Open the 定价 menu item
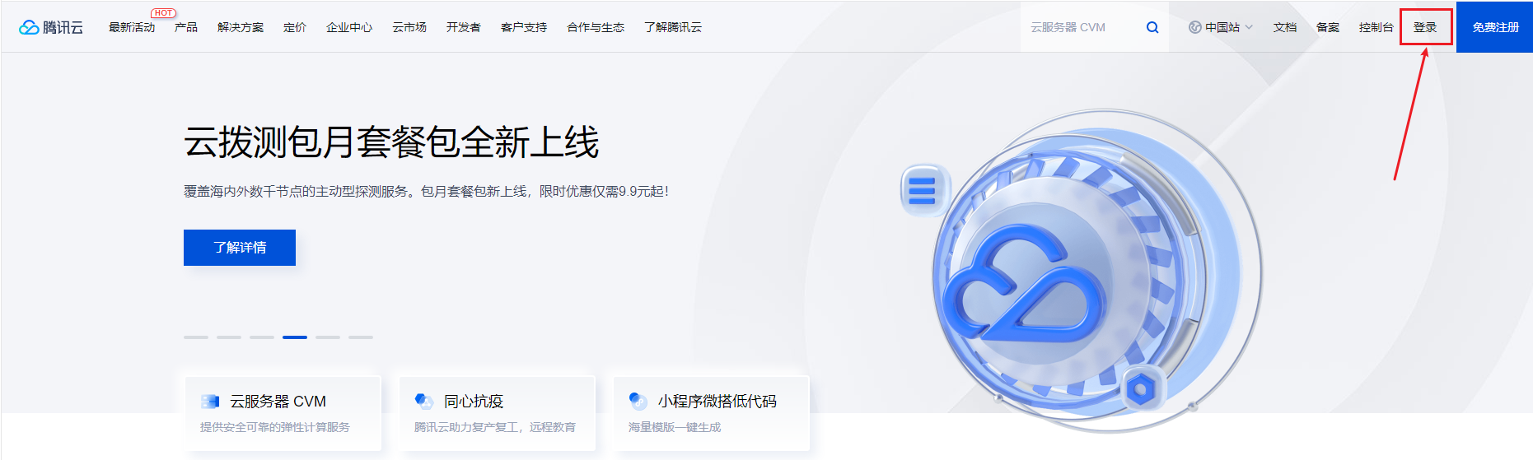The height and width of the screenshot is (460, 1533). pos(295,27)
